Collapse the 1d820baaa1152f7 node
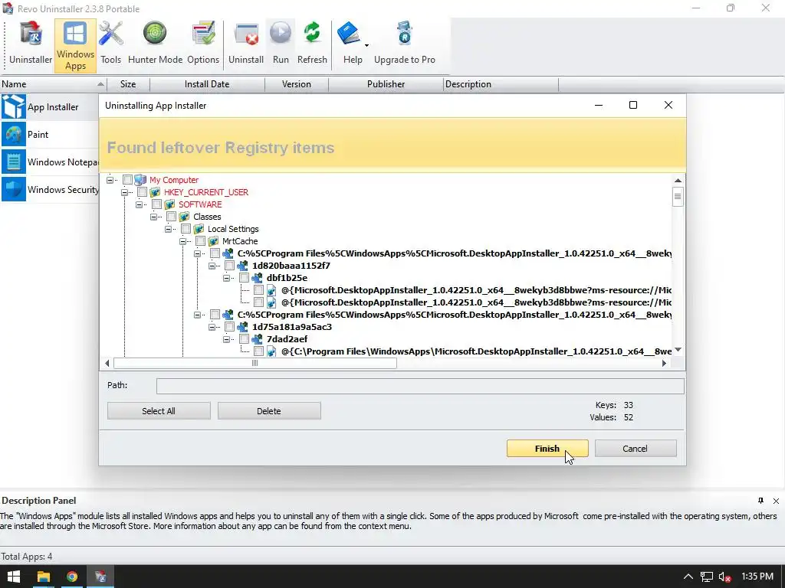This screenshot has width=785, height=588. click(x=212, y=266)
